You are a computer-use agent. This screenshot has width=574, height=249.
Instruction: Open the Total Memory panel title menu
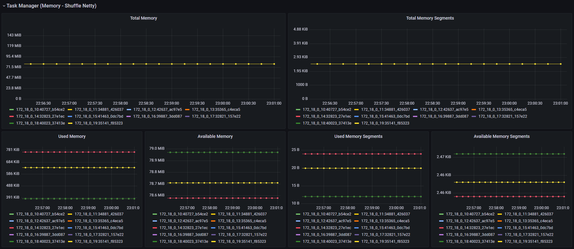pos(143,18)
